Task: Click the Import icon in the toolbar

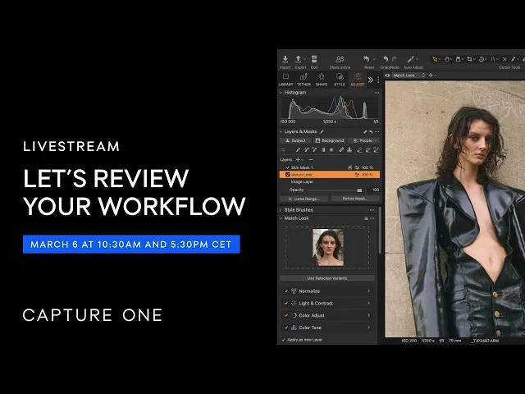Action: (x=285, y=59)
